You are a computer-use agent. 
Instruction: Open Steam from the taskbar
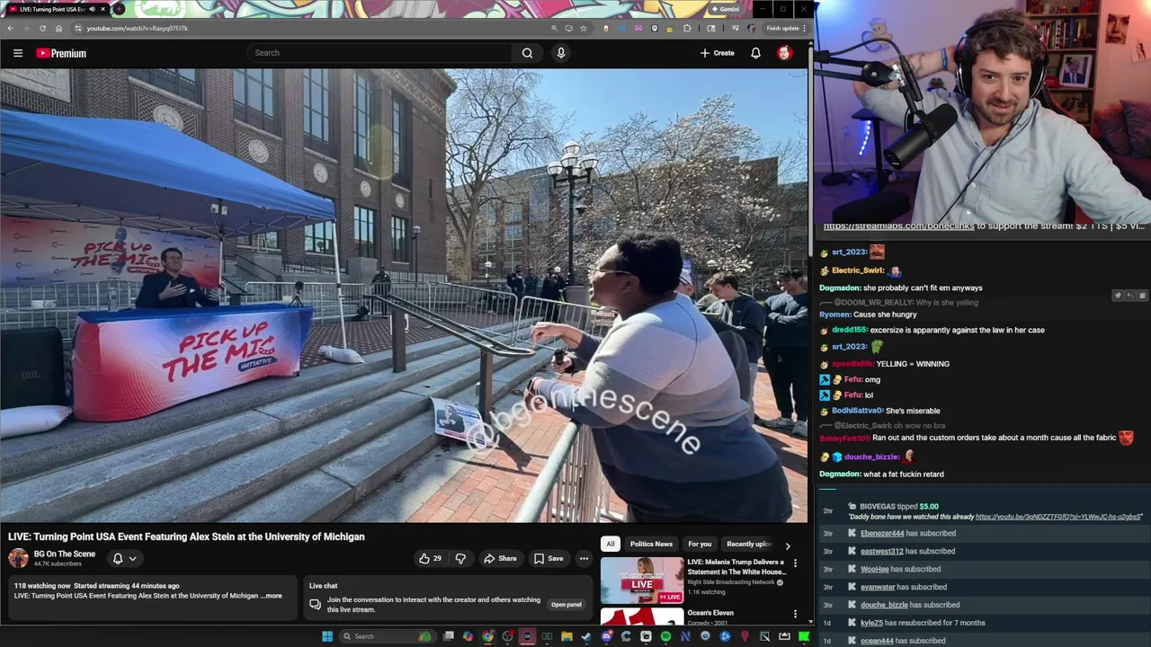(586, 636)
